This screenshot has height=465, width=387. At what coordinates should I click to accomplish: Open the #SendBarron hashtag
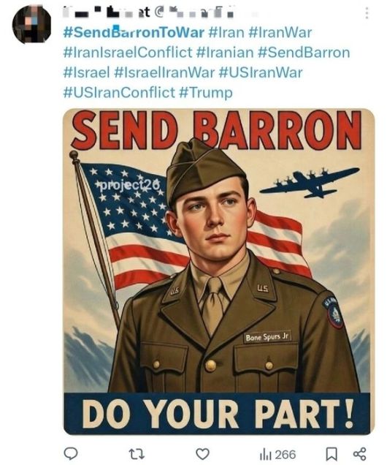tap(304, 53)
